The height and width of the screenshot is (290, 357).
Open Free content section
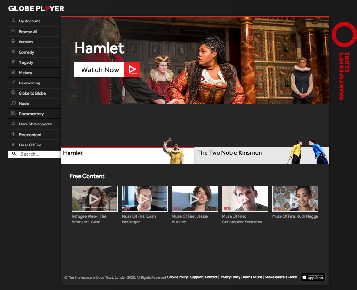click(34, 135)
